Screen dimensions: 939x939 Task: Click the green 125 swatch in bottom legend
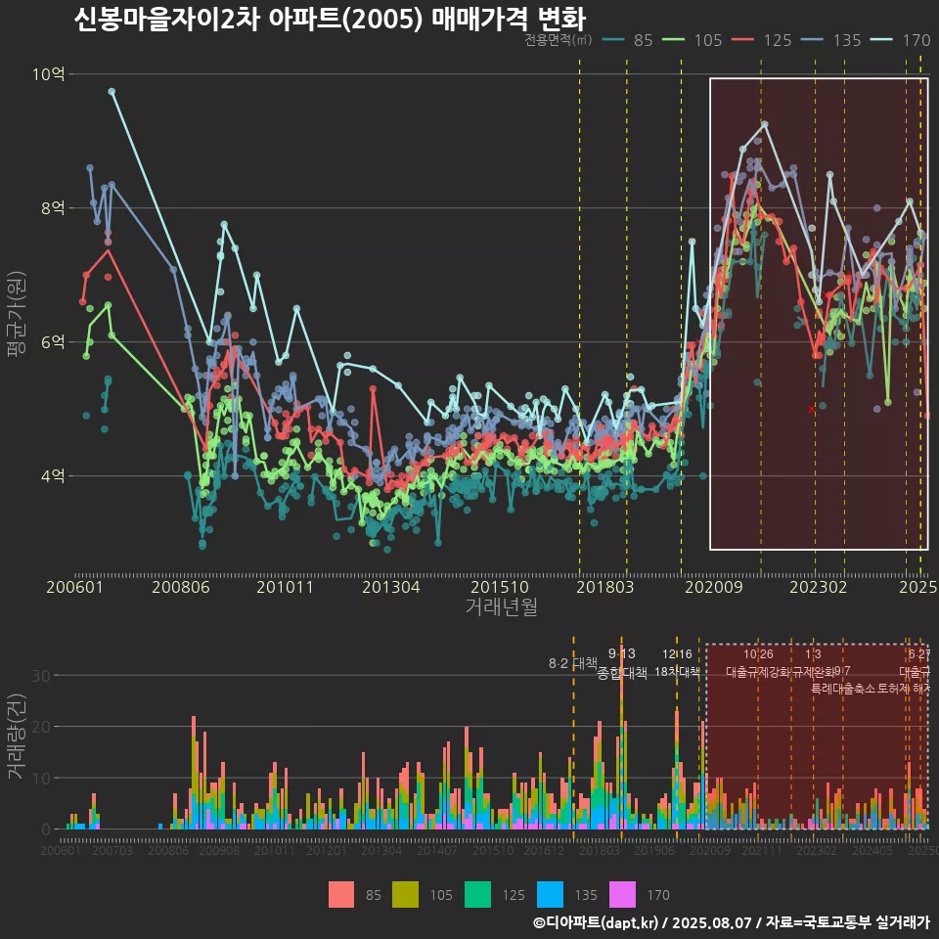[477, 895]
